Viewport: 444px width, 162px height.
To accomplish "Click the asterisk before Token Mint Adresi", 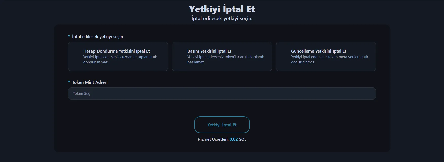I will (x=69, y=82).
